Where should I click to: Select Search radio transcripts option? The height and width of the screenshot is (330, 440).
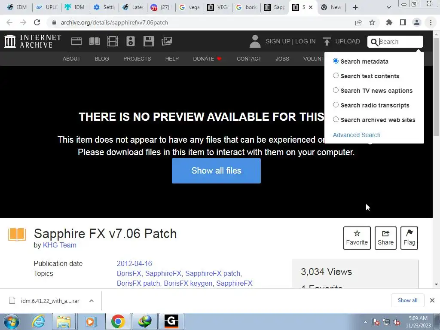pos(336,105)
